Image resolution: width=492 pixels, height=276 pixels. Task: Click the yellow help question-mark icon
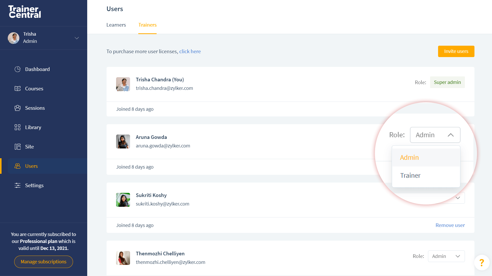coord(481,263)
